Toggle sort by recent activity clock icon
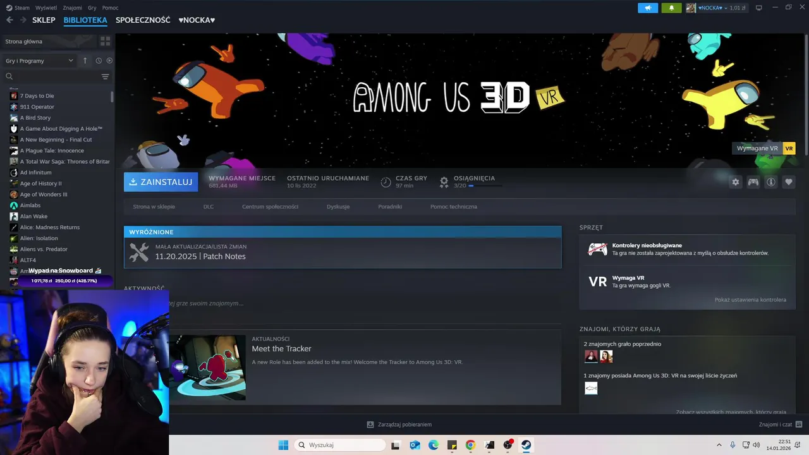Viewport: 809px width, 455px height. [x=99, y=61]
